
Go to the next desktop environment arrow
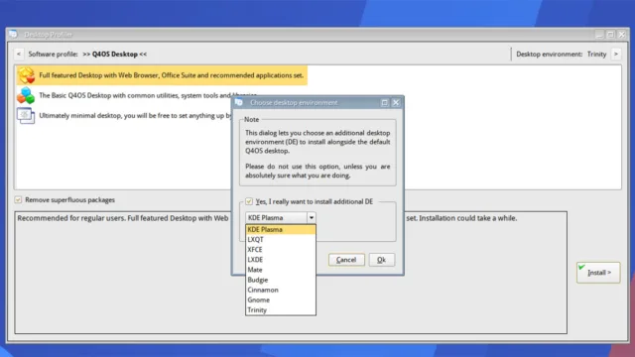coord(616,54)
